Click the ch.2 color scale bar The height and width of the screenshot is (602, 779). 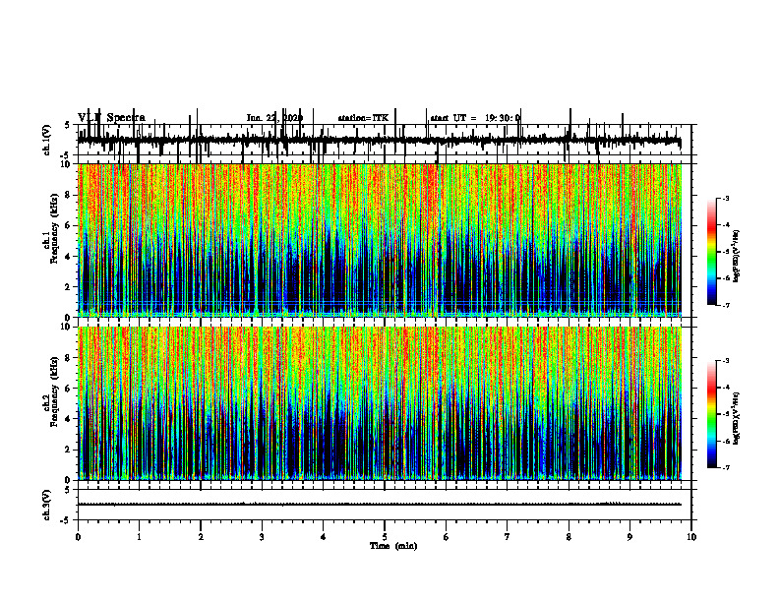712,414
